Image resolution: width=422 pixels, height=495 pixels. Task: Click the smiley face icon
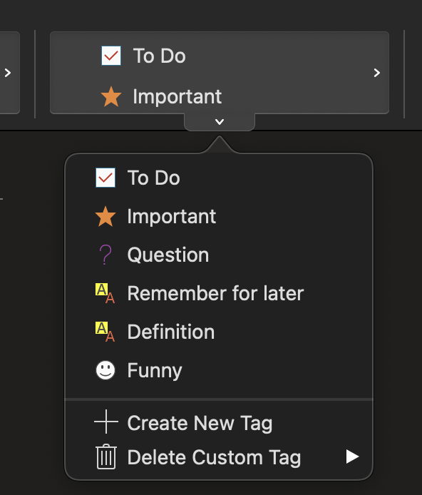point(105,370)
